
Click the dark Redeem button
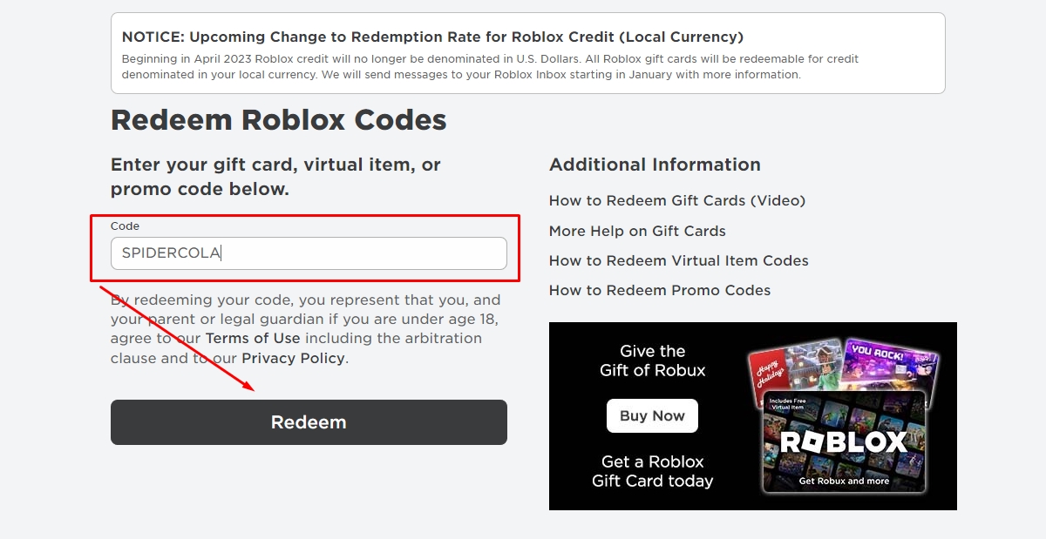click(309, 422)
